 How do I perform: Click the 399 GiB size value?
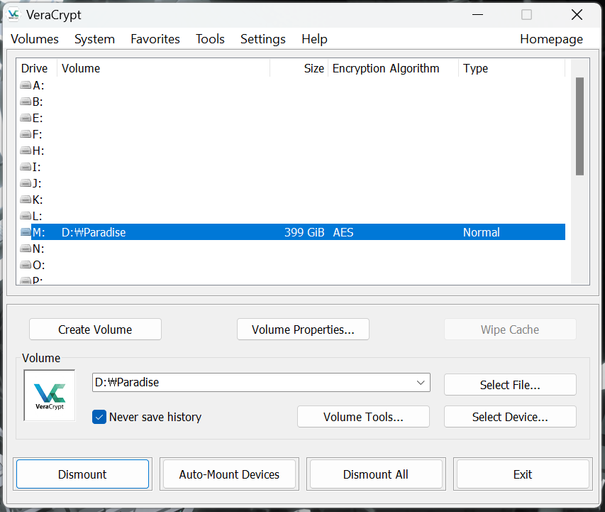(304, 232)
